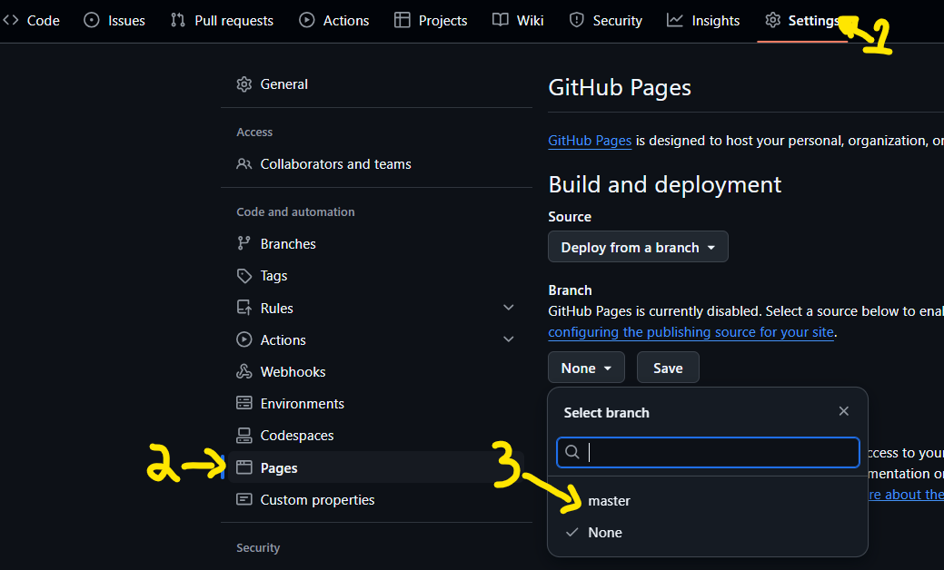Open the Insights tab
Image resolution: width=944 pixels, height=570 pixels.
pos(703,20)
